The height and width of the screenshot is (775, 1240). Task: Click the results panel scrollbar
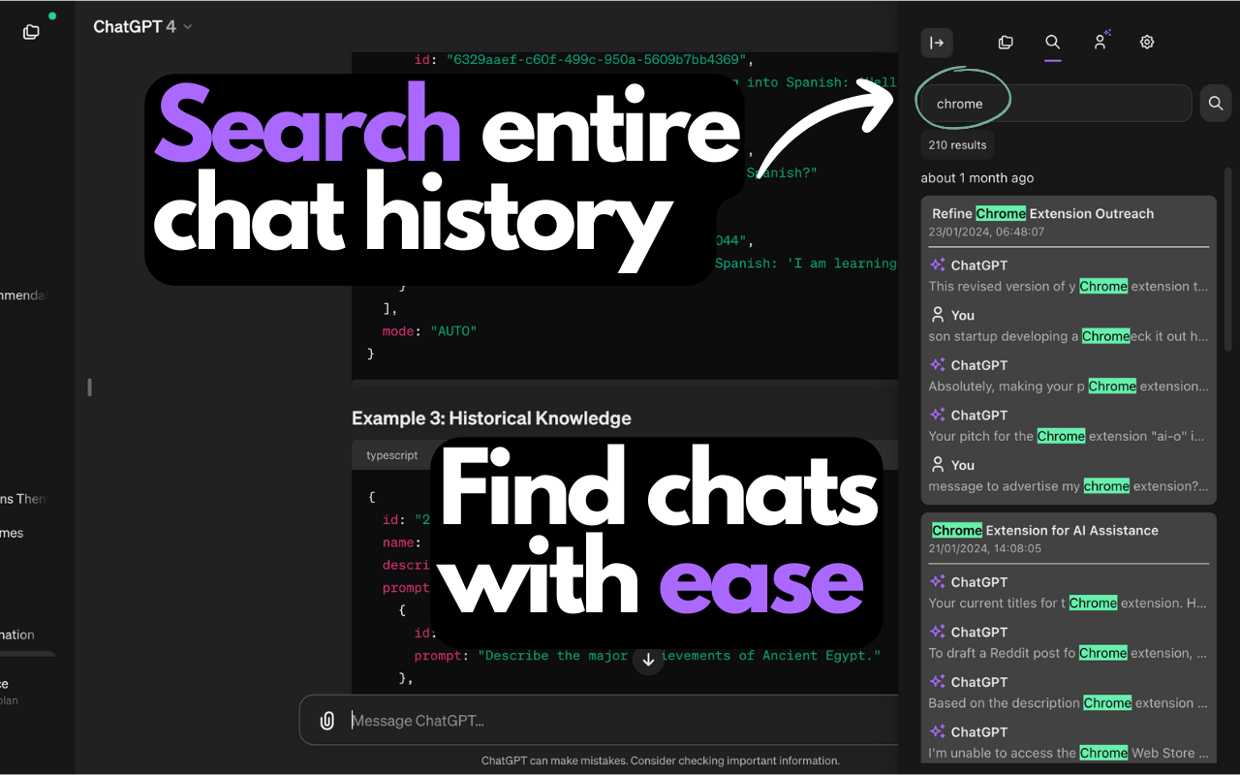(1228, 260)
